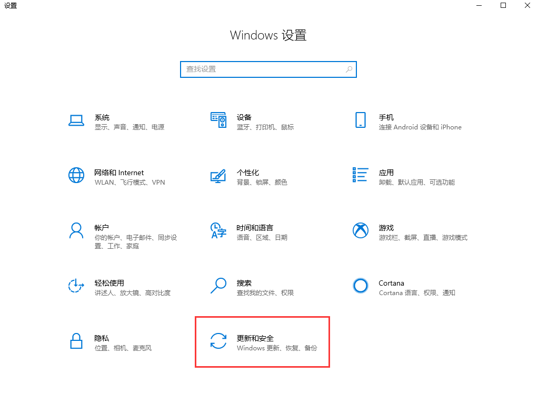Click the 个性化 paintbrush icon
Viewport: 538px width, 394px height.
(218, 176)
